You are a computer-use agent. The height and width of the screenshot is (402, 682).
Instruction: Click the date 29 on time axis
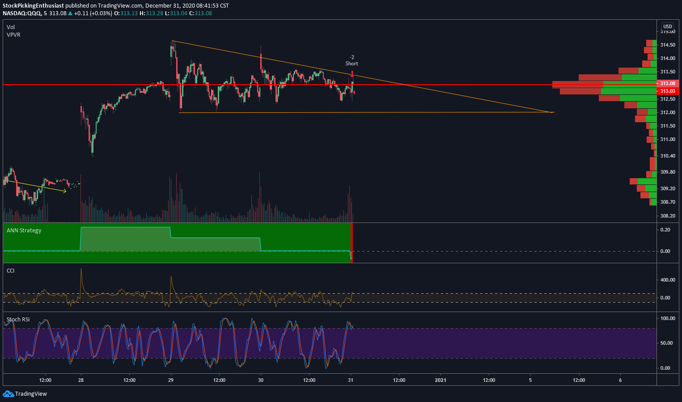(170, 380)
